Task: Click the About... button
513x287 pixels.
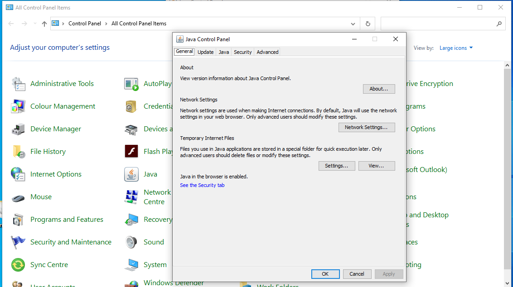Action: pyautogui.click(x=378, y=89)
